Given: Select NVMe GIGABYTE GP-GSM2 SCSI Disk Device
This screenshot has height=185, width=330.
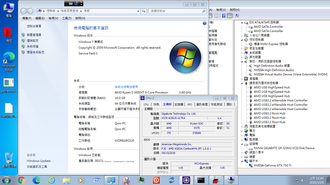Looking at the screenshot, I should [284, 148].
